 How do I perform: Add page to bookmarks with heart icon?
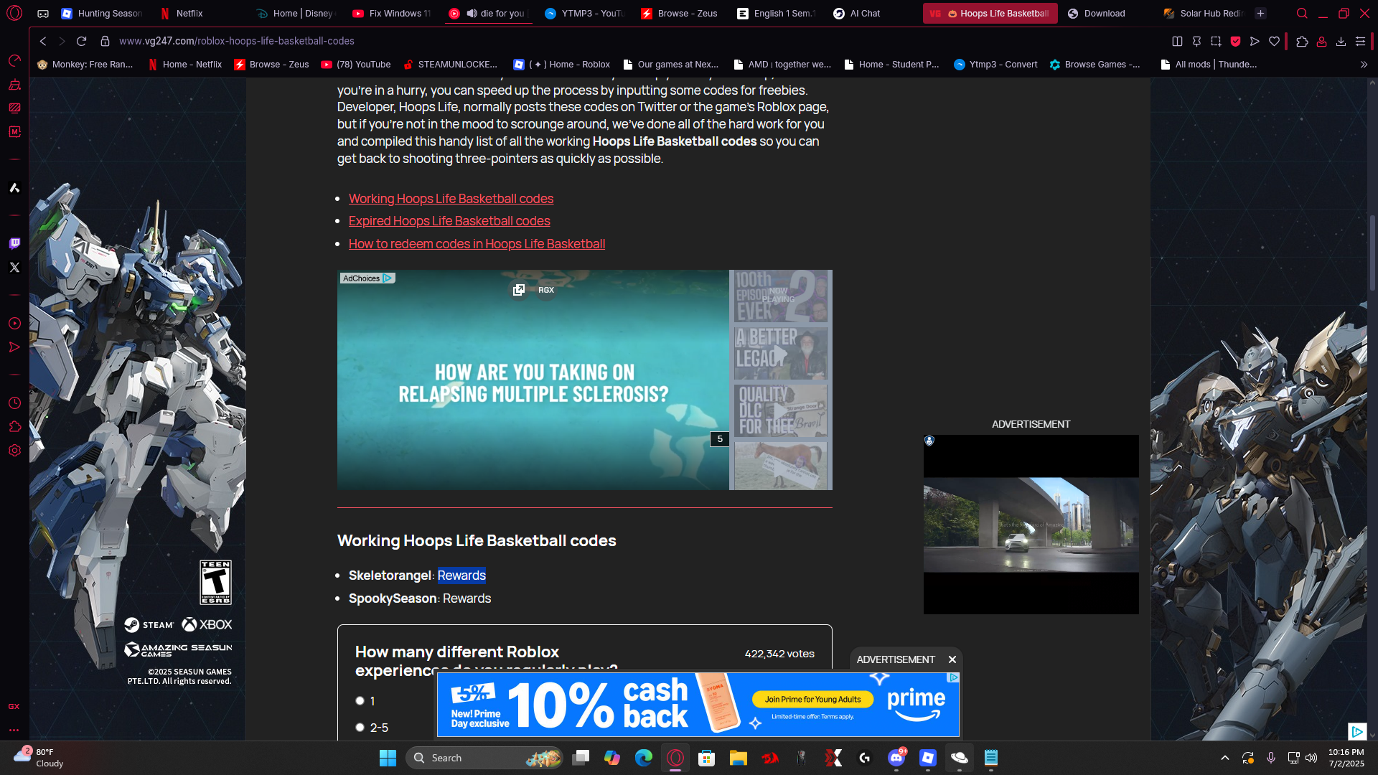coord(1274,42)
